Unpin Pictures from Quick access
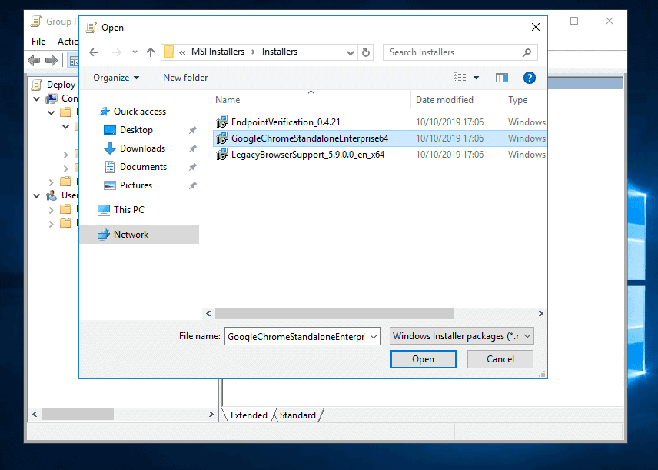658x470 pixels. [x=193, y=185]
